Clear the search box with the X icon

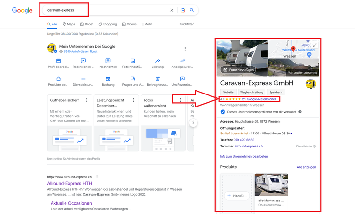click(x=172, y=10)
